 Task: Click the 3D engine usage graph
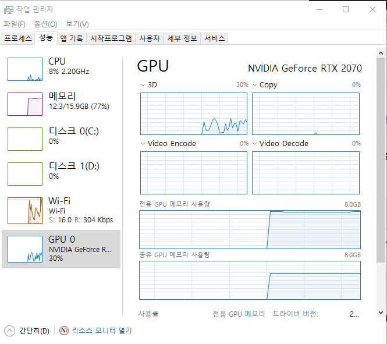click(x=193, y=114)
